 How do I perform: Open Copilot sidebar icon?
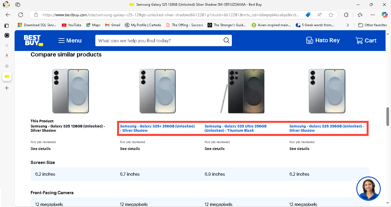384,15
